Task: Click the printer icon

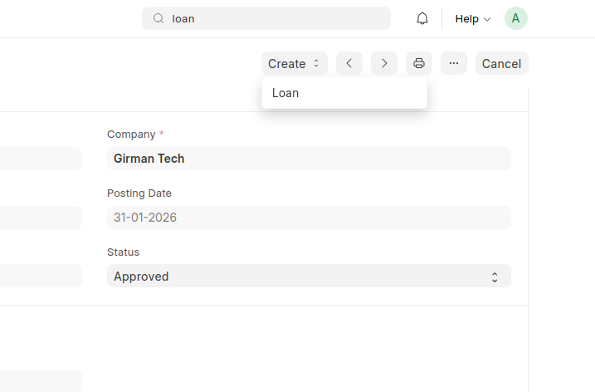Action: [419, 63]
